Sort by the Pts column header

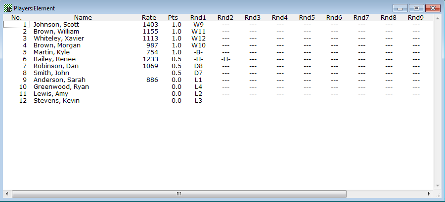tap(173, 17)
